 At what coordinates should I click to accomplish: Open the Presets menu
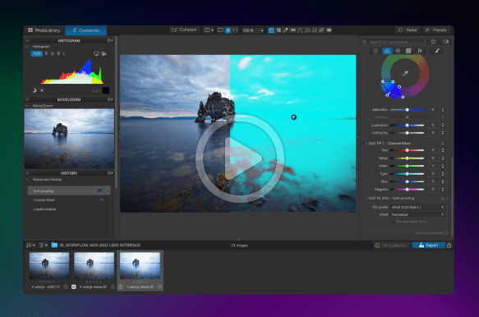pos(436,30)
